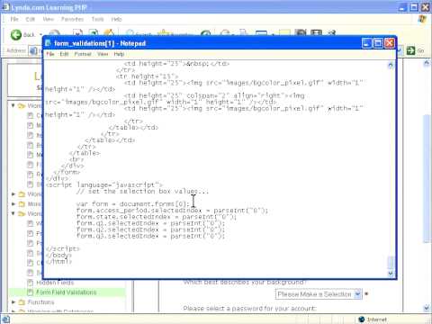The height and width of the screenshot is (324, 432).
Task: Select the Hidden Fields tree item
Action: [x=55, y=283]
